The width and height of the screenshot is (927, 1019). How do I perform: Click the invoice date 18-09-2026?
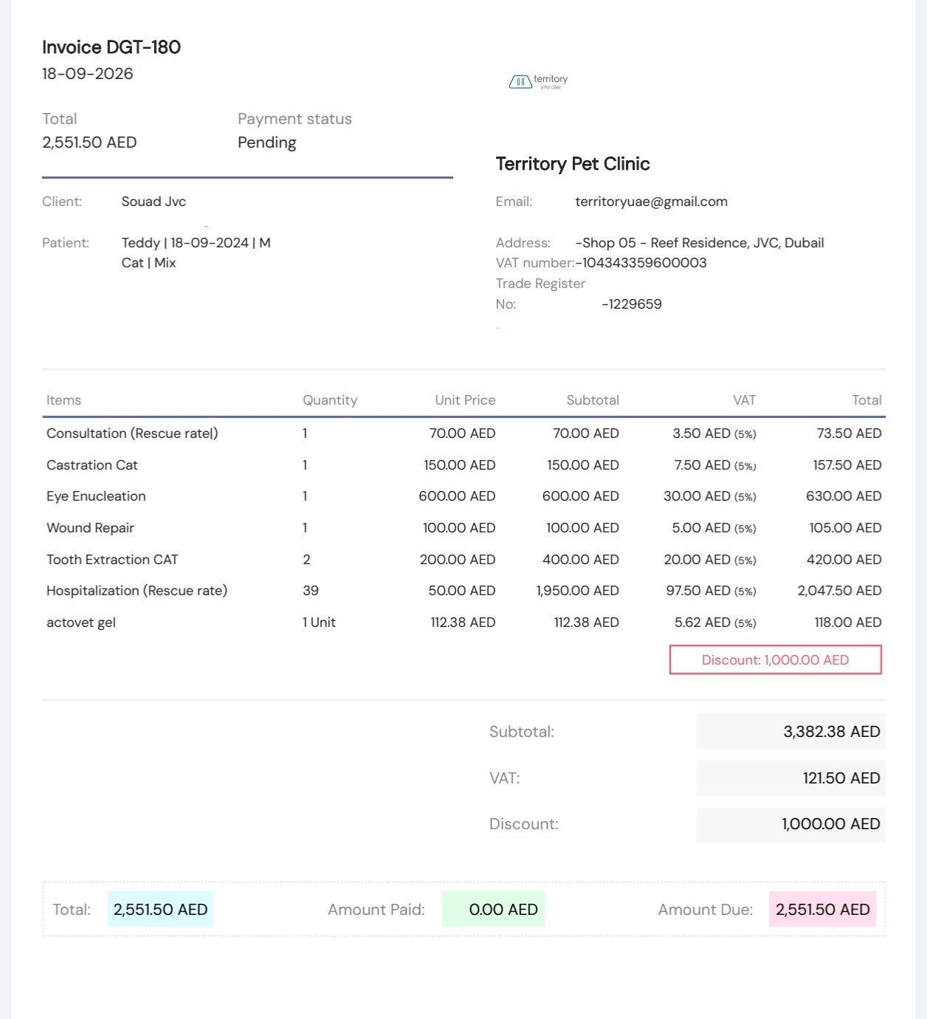coord(88,74)
